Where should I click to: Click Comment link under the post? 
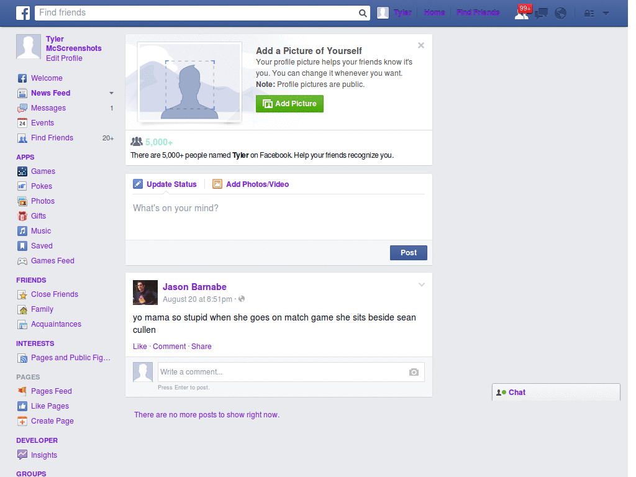pyautogui.click(x=169, y=347)
